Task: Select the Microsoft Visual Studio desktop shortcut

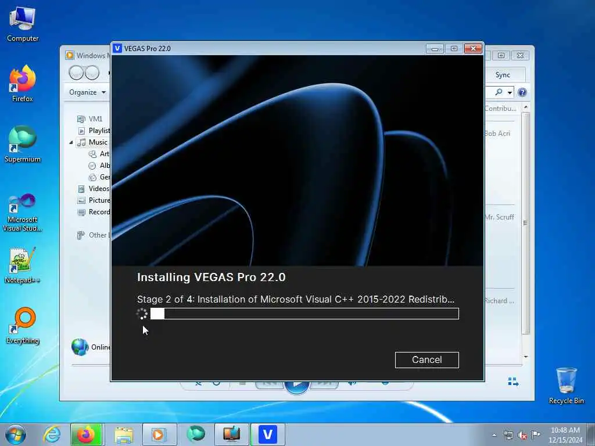Action: [23, 213]
